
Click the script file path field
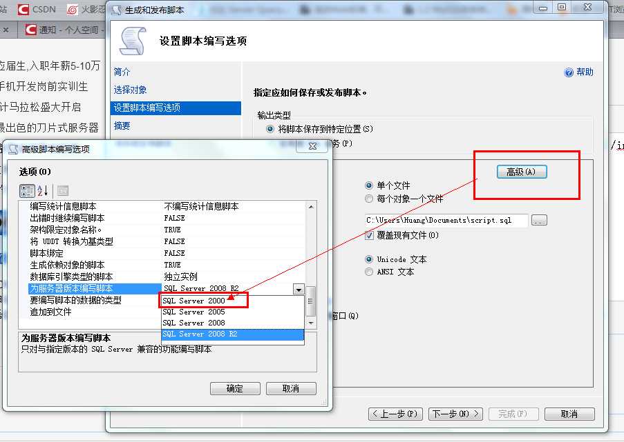click(x=446, y=220)
